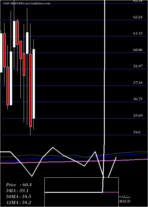Select the 57.88 price axis label
The height and width of the screenshot is (207, 148).
[x=138, y=83]
